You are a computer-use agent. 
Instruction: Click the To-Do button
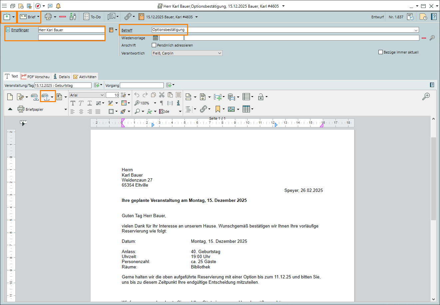[92, 17]
